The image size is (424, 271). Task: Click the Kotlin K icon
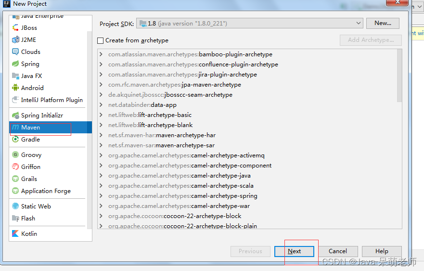coord(15,233)
